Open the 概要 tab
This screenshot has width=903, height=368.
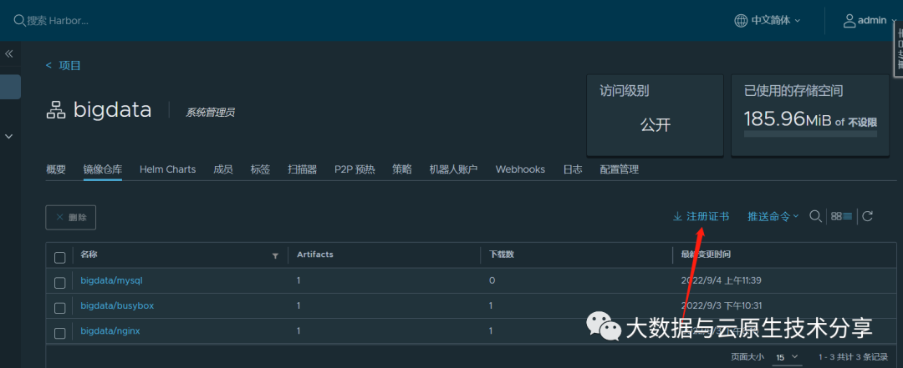tap(56, 169)
